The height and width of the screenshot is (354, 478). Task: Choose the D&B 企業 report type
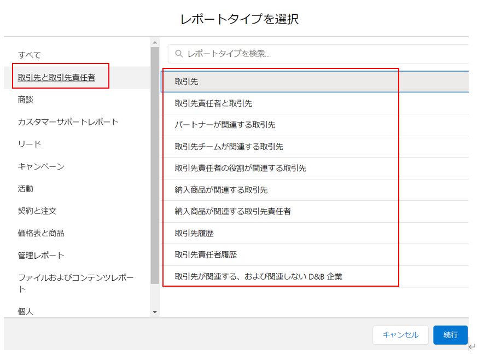coord(314,276)
